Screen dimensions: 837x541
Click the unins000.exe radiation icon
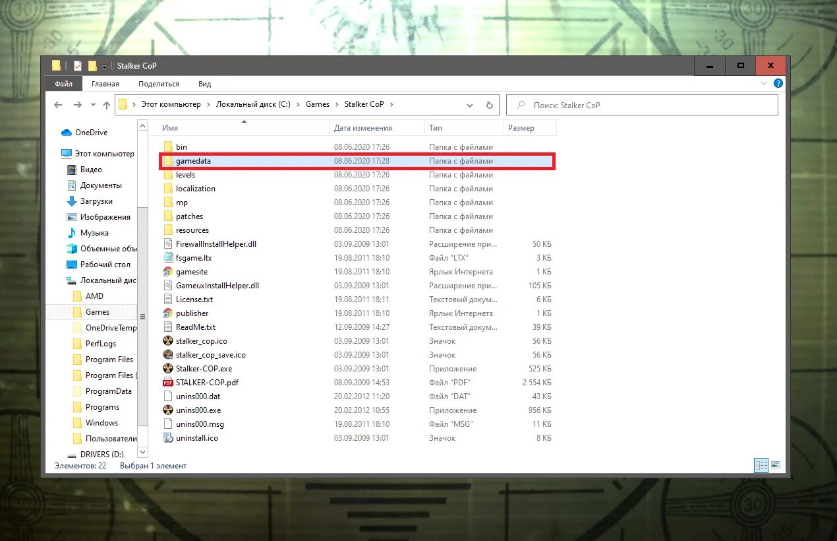[167, 410]
